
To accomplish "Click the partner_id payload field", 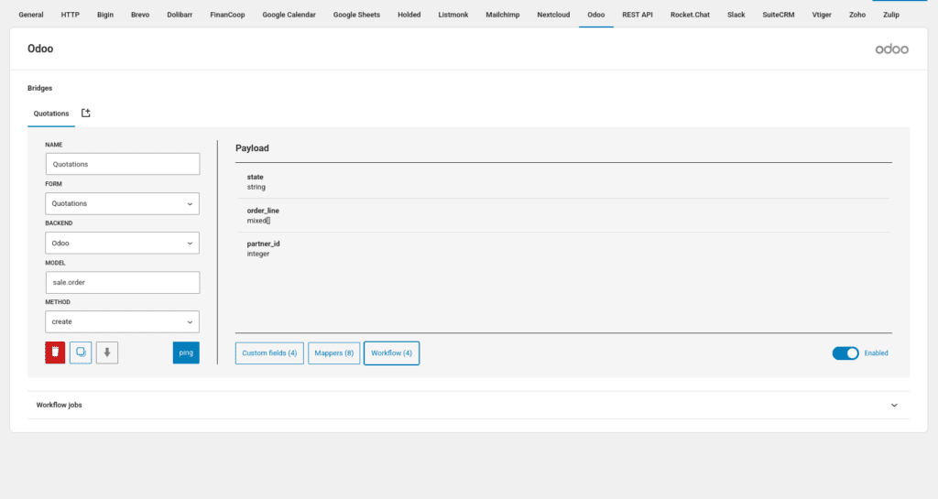I will pos(562,249).
